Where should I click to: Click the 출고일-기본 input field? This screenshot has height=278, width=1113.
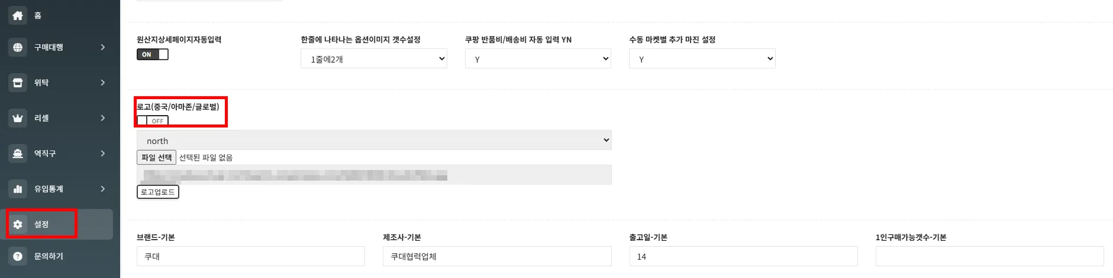click(x=743, y=256)
